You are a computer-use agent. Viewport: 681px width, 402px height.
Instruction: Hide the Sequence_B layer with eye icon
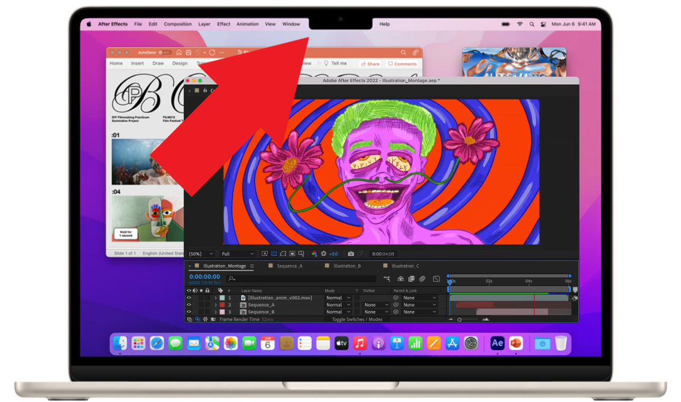point(189,312)
